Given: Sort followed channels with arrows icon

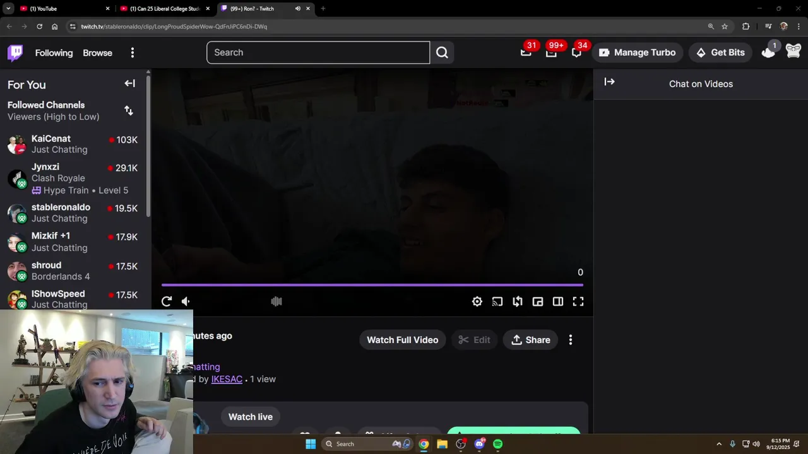Looking at the screenshot, I should [x=129, y=110].
